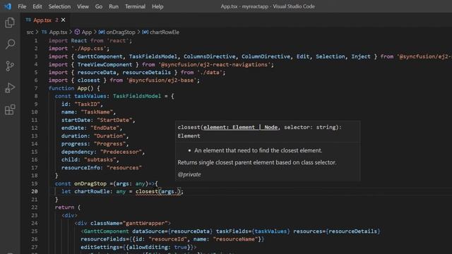
Task: Click 'onDragStop' declaration on line 19
Action: (x=90, y=183)
